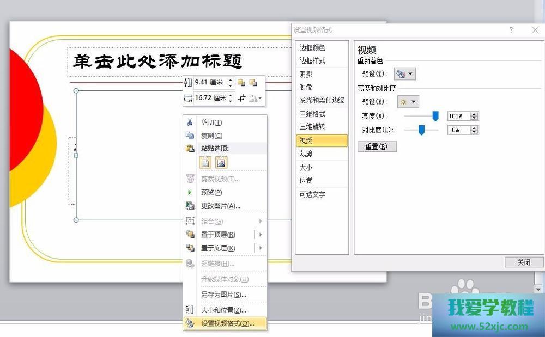Choose 复制 from the context menu
545x337 pixels.
point(211,136)
